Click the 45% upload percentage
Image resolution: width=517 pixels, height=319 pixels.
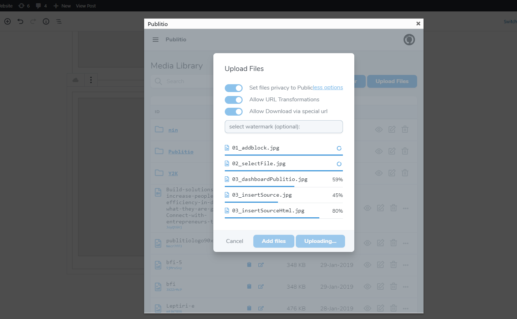[x=338, y=195]
